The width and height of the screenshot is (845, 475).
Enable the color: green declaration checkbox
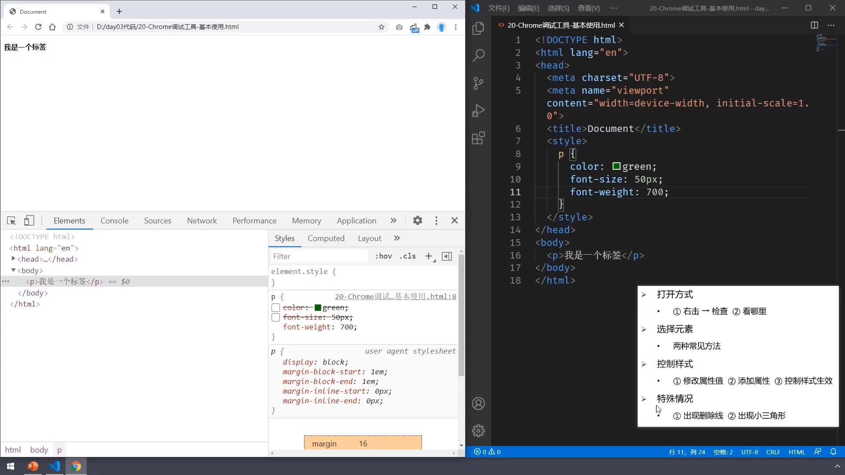point(276,307)
